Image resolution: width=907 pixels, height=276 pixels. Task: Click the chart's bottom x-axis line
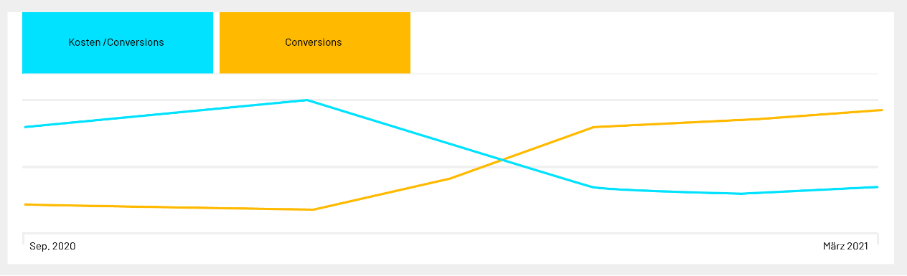(450, 234)
